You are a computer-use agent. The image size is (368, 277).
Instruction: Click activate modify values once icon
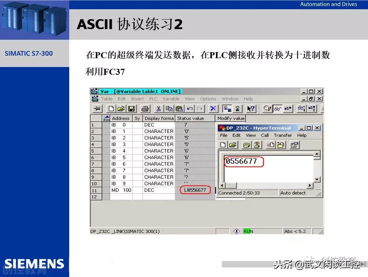click(312, 109)
